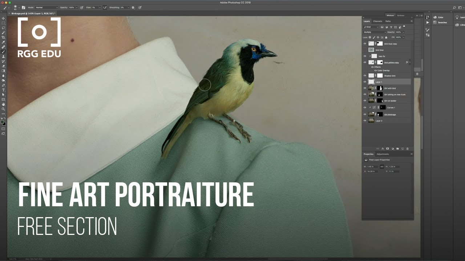Open the Brush Preset picker arrow
Image resolution: width=465 pixels, height=261 pixels.
pyautogui.click(x=19, y=7)
